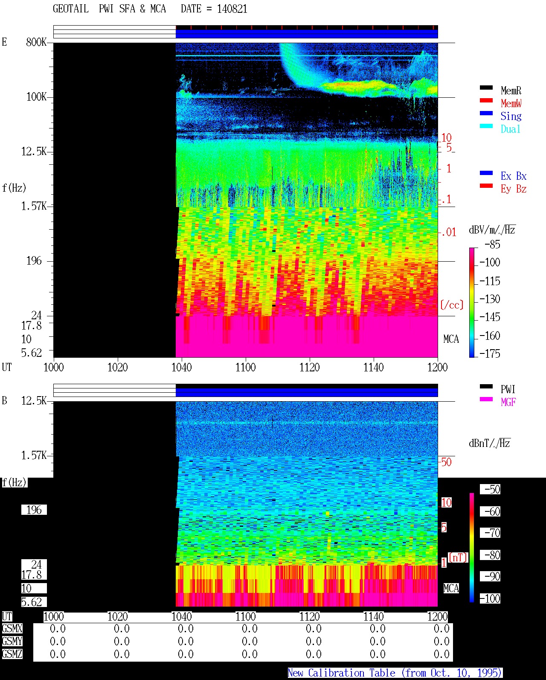Click the blue mode status bar above B panel
The height and width of the screenshot is (680, 546).
coord(307,392)
